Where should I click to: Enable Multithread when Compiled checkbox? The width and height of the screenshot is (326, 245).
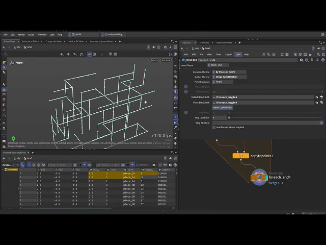coord(214,127)
